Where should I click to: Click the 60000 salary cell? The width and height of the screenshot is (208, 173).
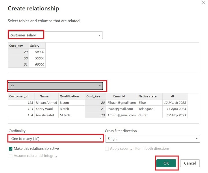[37, 65]
